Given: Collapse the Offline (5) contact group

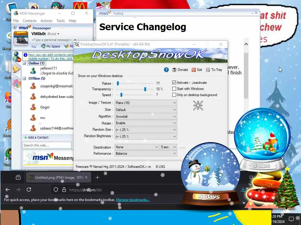Looking at the screenshot, I should point(24,78).
